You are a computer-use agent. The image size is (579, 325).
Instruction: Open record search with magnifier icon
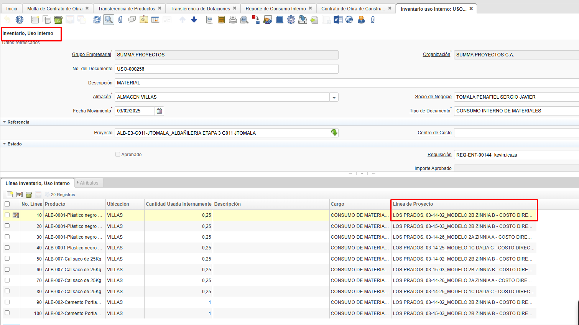[109, 20]
